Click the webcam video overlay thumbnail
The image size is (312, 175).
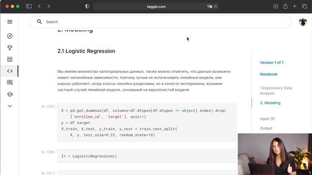coord(275,154)
